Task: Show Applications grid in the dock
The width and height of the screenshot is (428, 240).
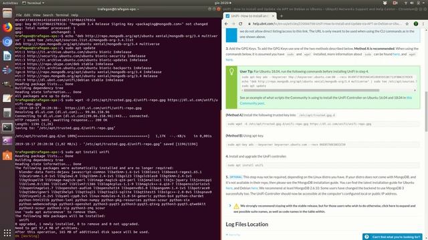Action: point(7,233)
